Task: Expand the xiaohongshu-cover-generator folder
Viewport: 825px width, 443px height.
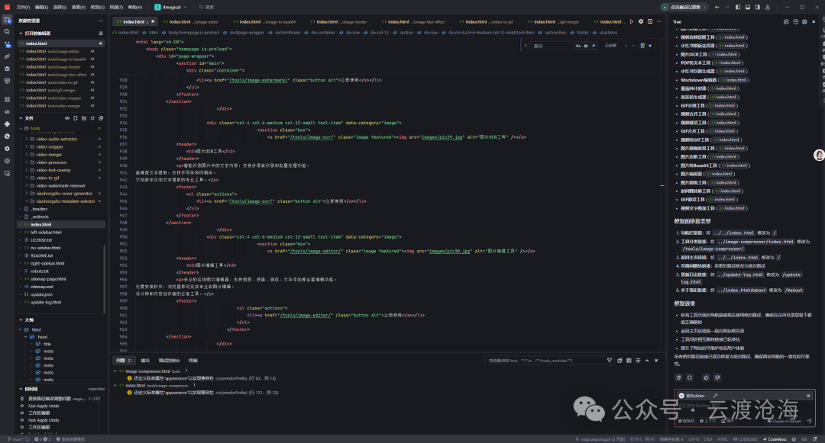Action: point(26,193)
